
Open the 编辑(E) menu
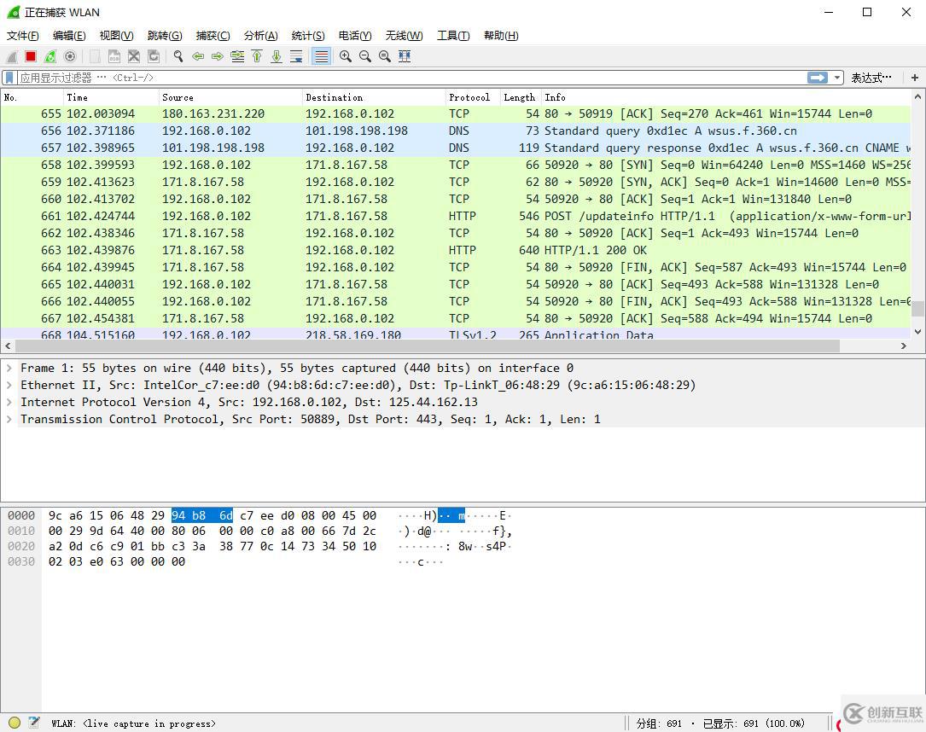tap(69, 36)
